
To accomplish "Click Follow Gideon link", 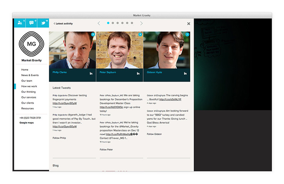I will pyautogui.click(x=154, y=134).
